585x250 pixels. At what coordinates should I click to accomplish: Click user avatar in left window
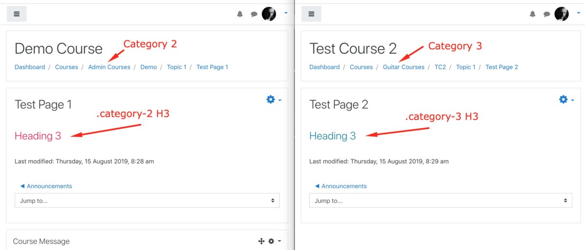[x=269, y=14]
